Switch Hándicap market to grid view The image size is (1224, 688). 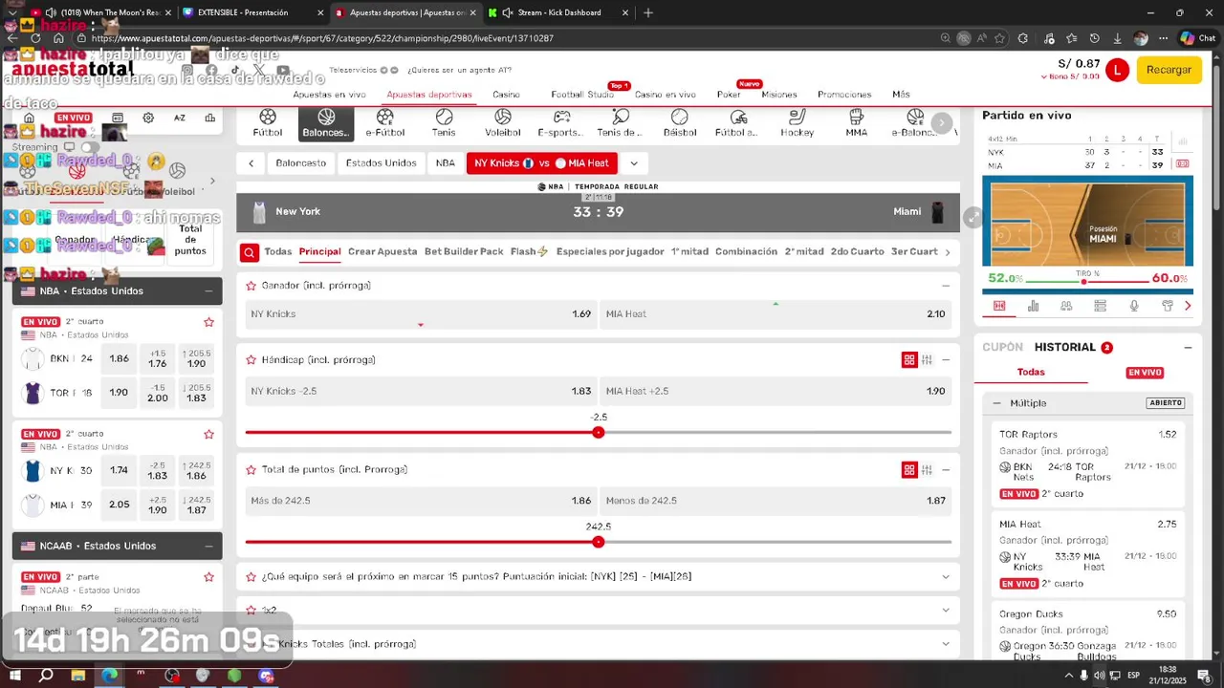tap(909, 360)
